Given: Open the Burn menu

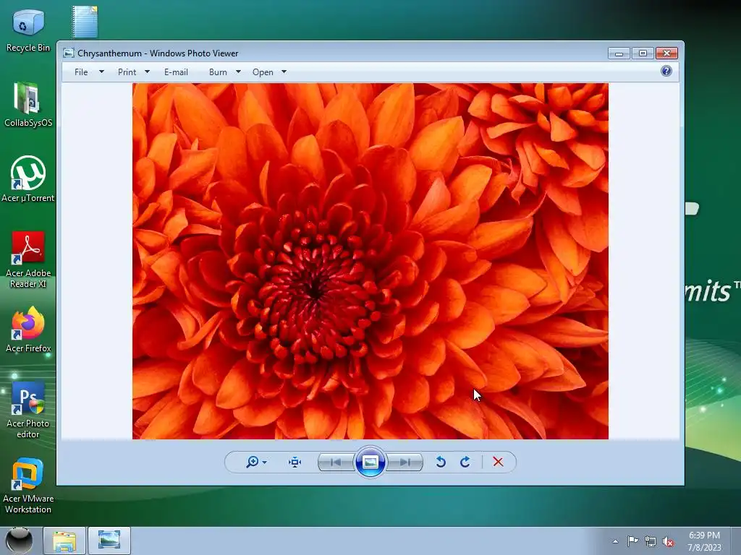Looking at the screenshot, I should tap(218, 72).
